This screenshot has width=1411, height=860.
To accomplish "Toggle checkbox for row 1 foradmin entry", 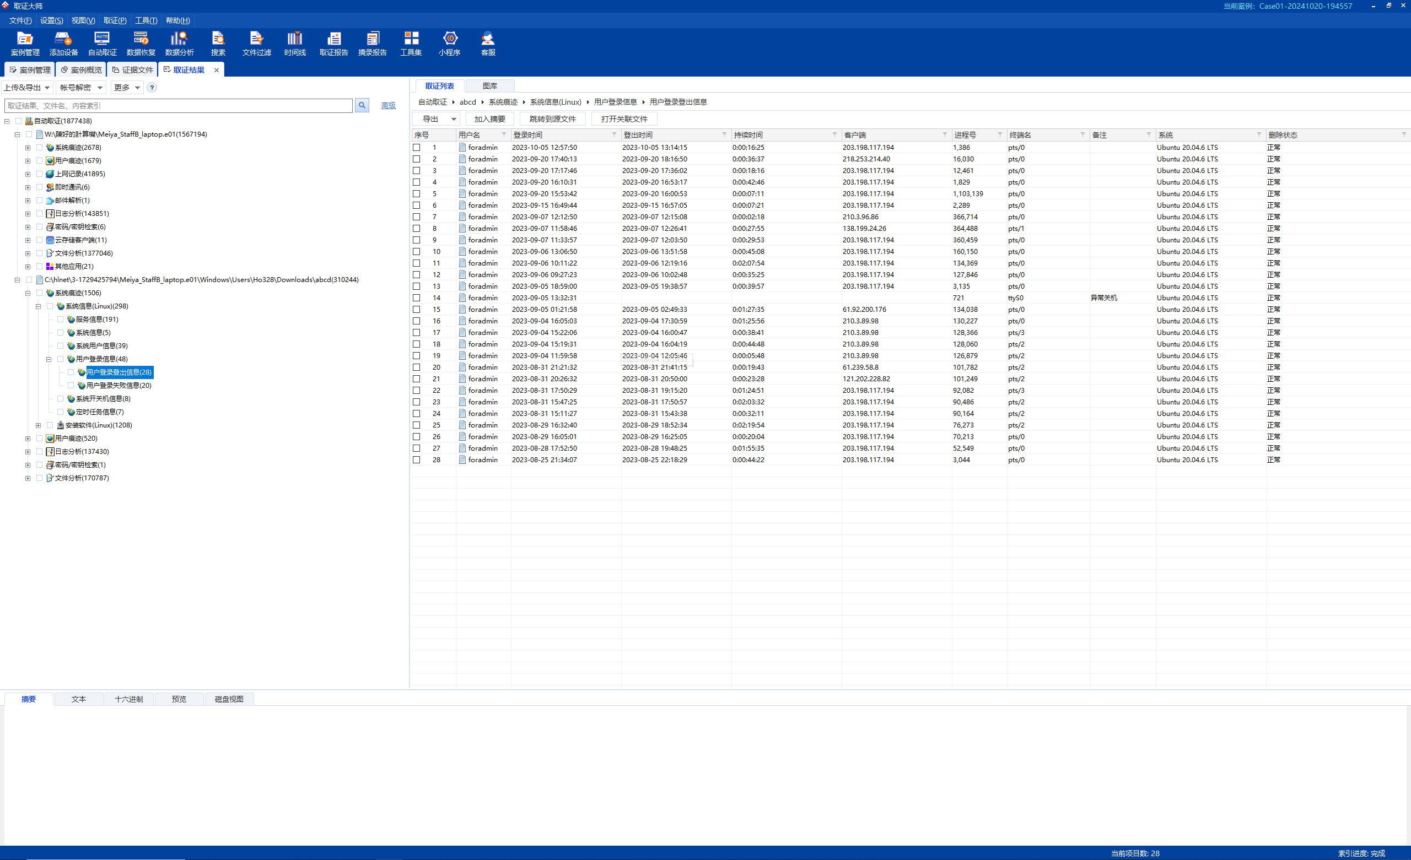I will pos(416,146).
